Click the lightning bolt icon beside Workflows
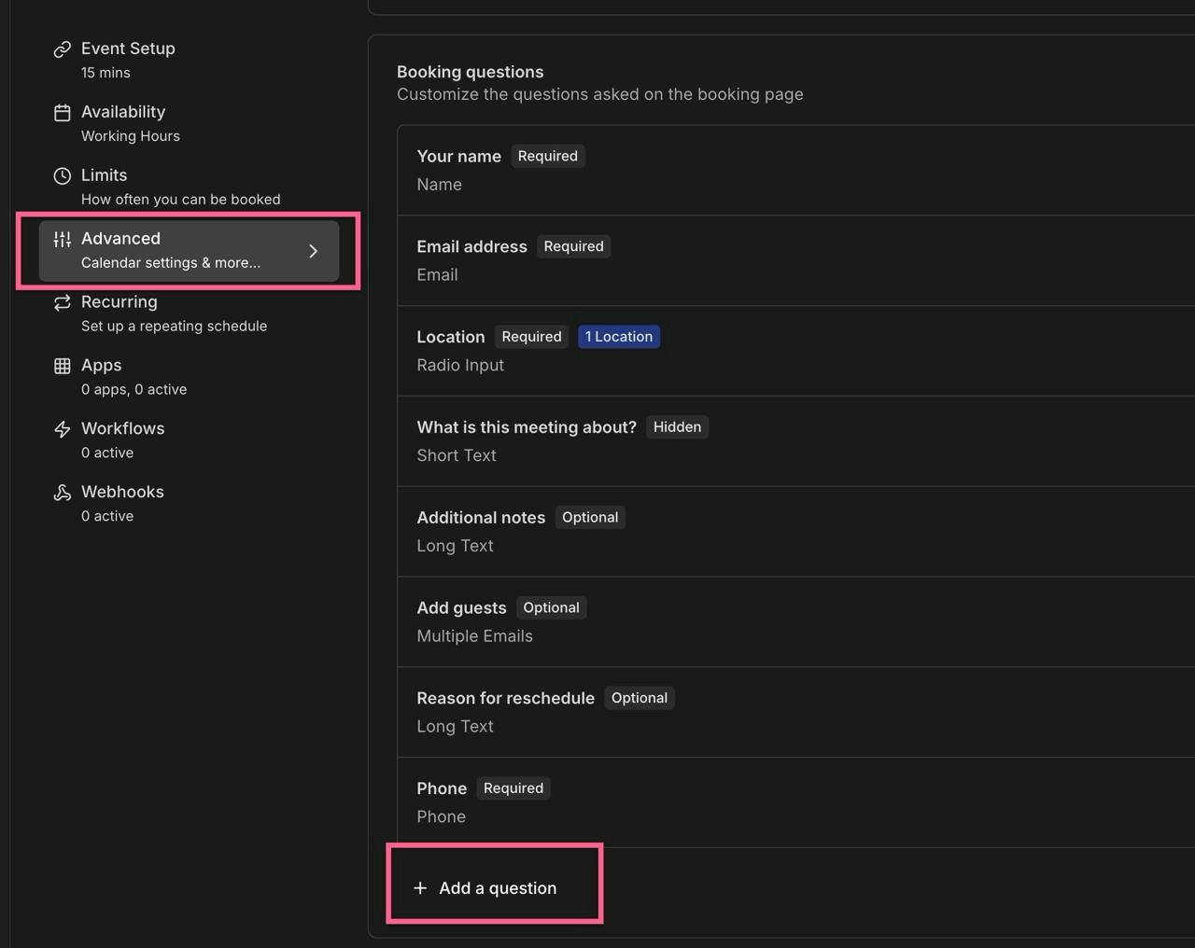 (62, 428)
